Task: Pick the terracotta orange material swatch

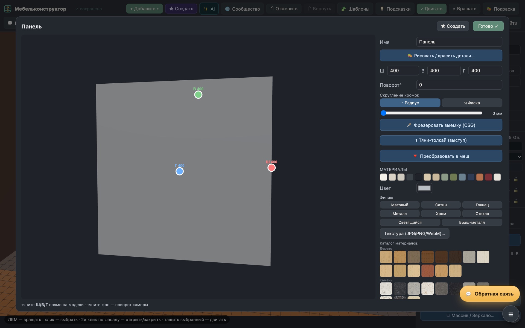Action: [480, 177]
